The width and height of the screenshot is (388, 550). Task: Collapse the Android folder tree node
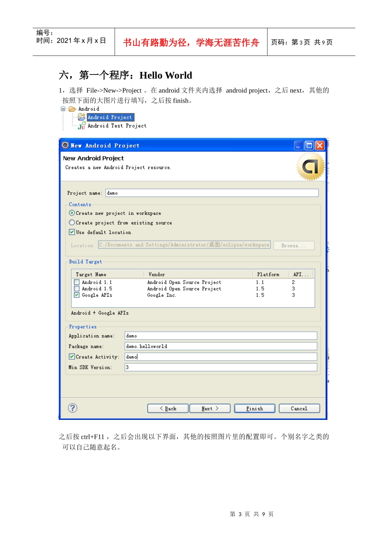pyautogui.click(x=63, y=109)
